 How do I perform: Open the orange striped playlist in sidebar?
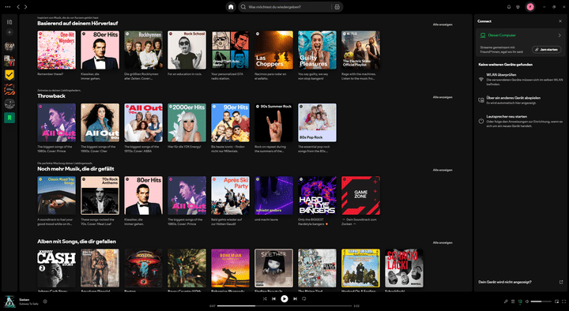tap(9, 89)
